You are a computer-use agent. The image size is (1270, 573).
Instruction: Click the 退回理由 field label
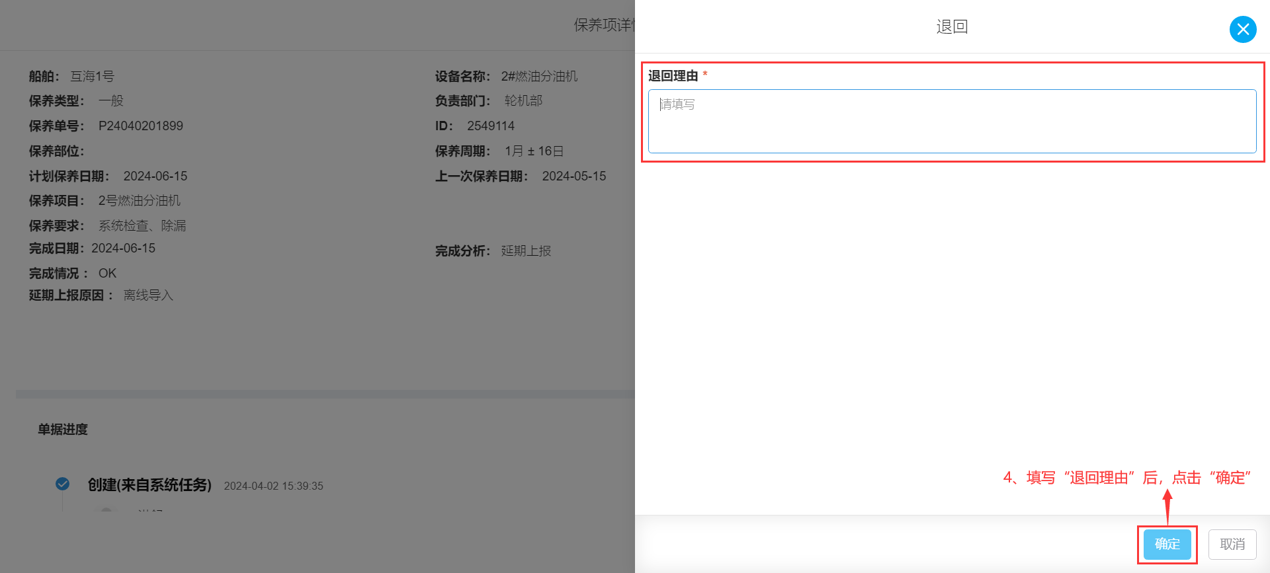tap(673, 75)
